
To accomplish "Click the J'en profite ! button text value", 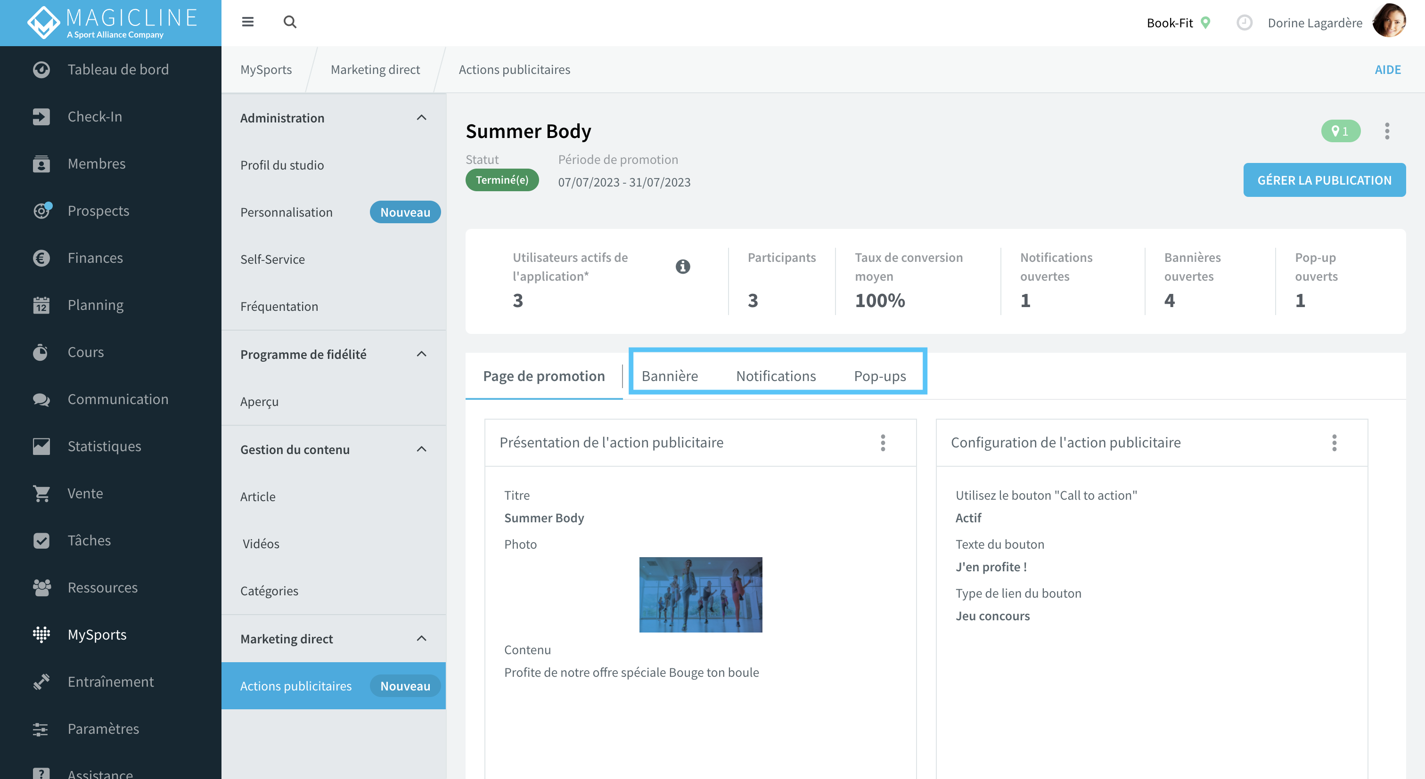I will click(x=991, y=567).
